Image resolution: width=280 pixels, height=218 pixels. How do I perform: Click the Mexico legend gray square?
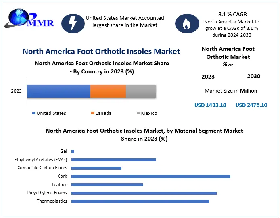click(x=138, y=113)
